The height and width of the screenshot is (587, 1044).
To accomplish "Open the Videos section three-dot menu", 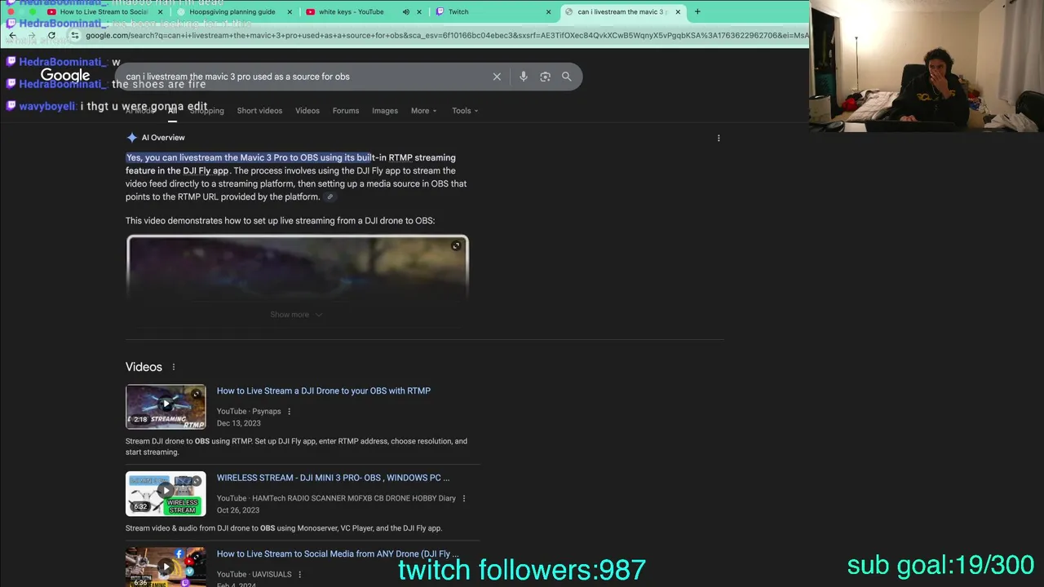I will click(173, 367).
